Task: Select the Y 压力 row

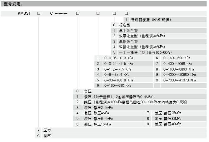Action: coord(47,130)
